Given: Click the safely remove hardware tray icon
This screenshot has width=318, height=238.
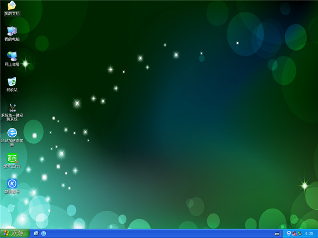Looking at the screenshot, I should pyautogui.click(x=300, y=234).
